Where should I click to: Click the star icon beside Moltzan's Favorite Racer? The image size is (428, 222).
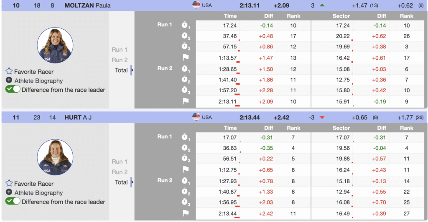coord(9,71)
